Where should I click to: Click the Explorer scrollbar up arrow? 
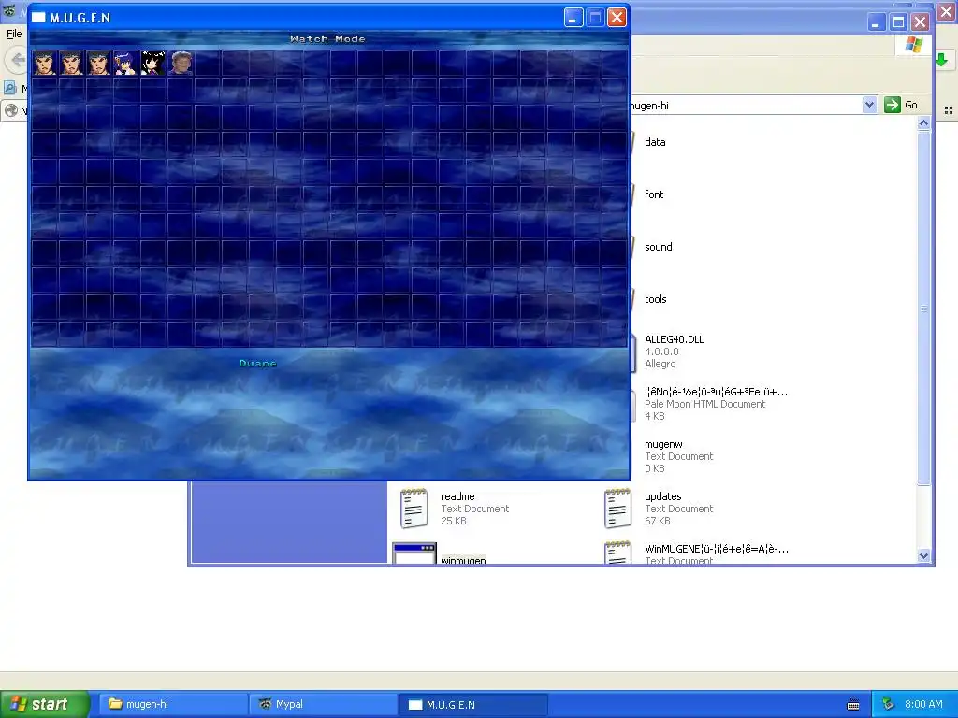(x=923, y=123)
